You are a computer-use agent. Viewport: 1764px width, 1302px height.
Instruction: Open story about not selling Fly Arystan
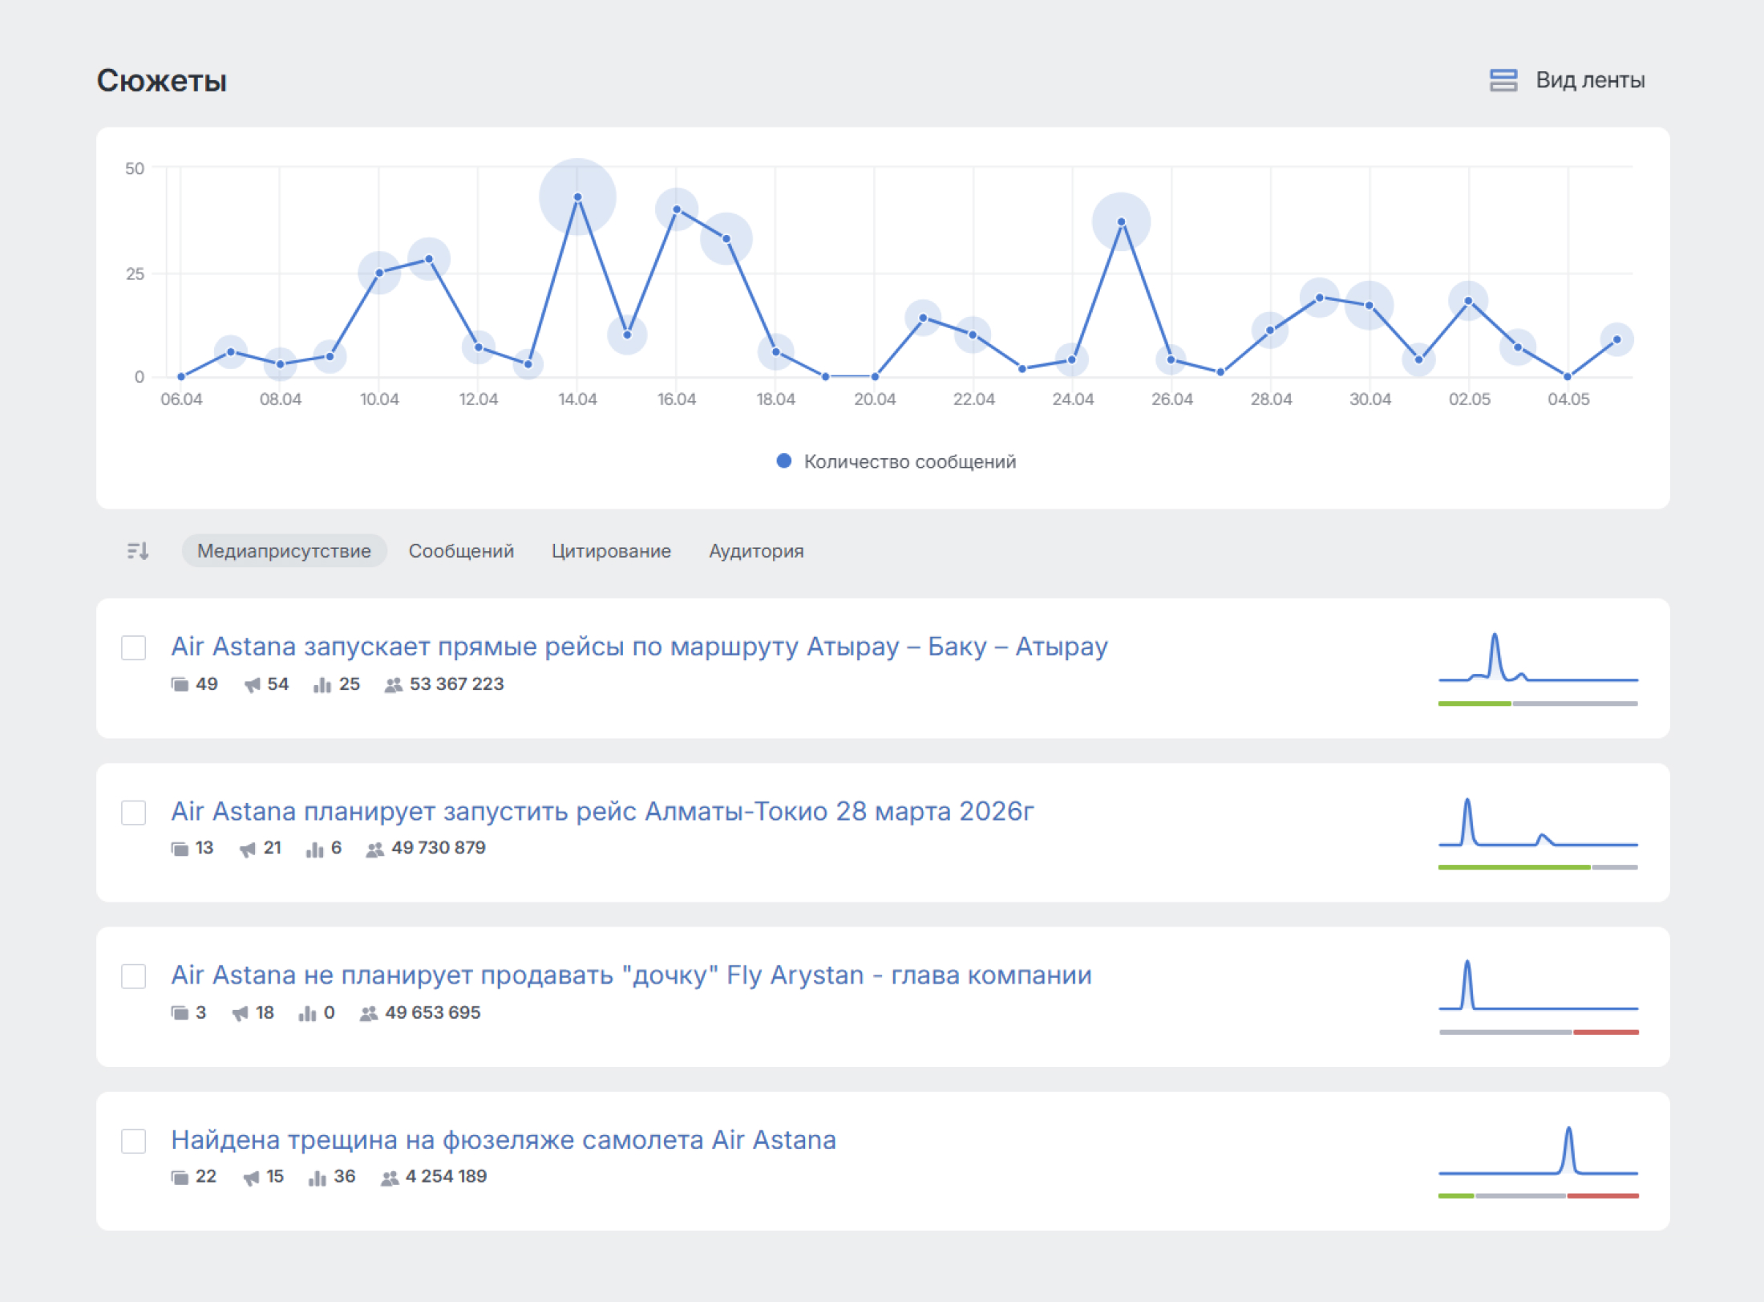pos(631,975)
